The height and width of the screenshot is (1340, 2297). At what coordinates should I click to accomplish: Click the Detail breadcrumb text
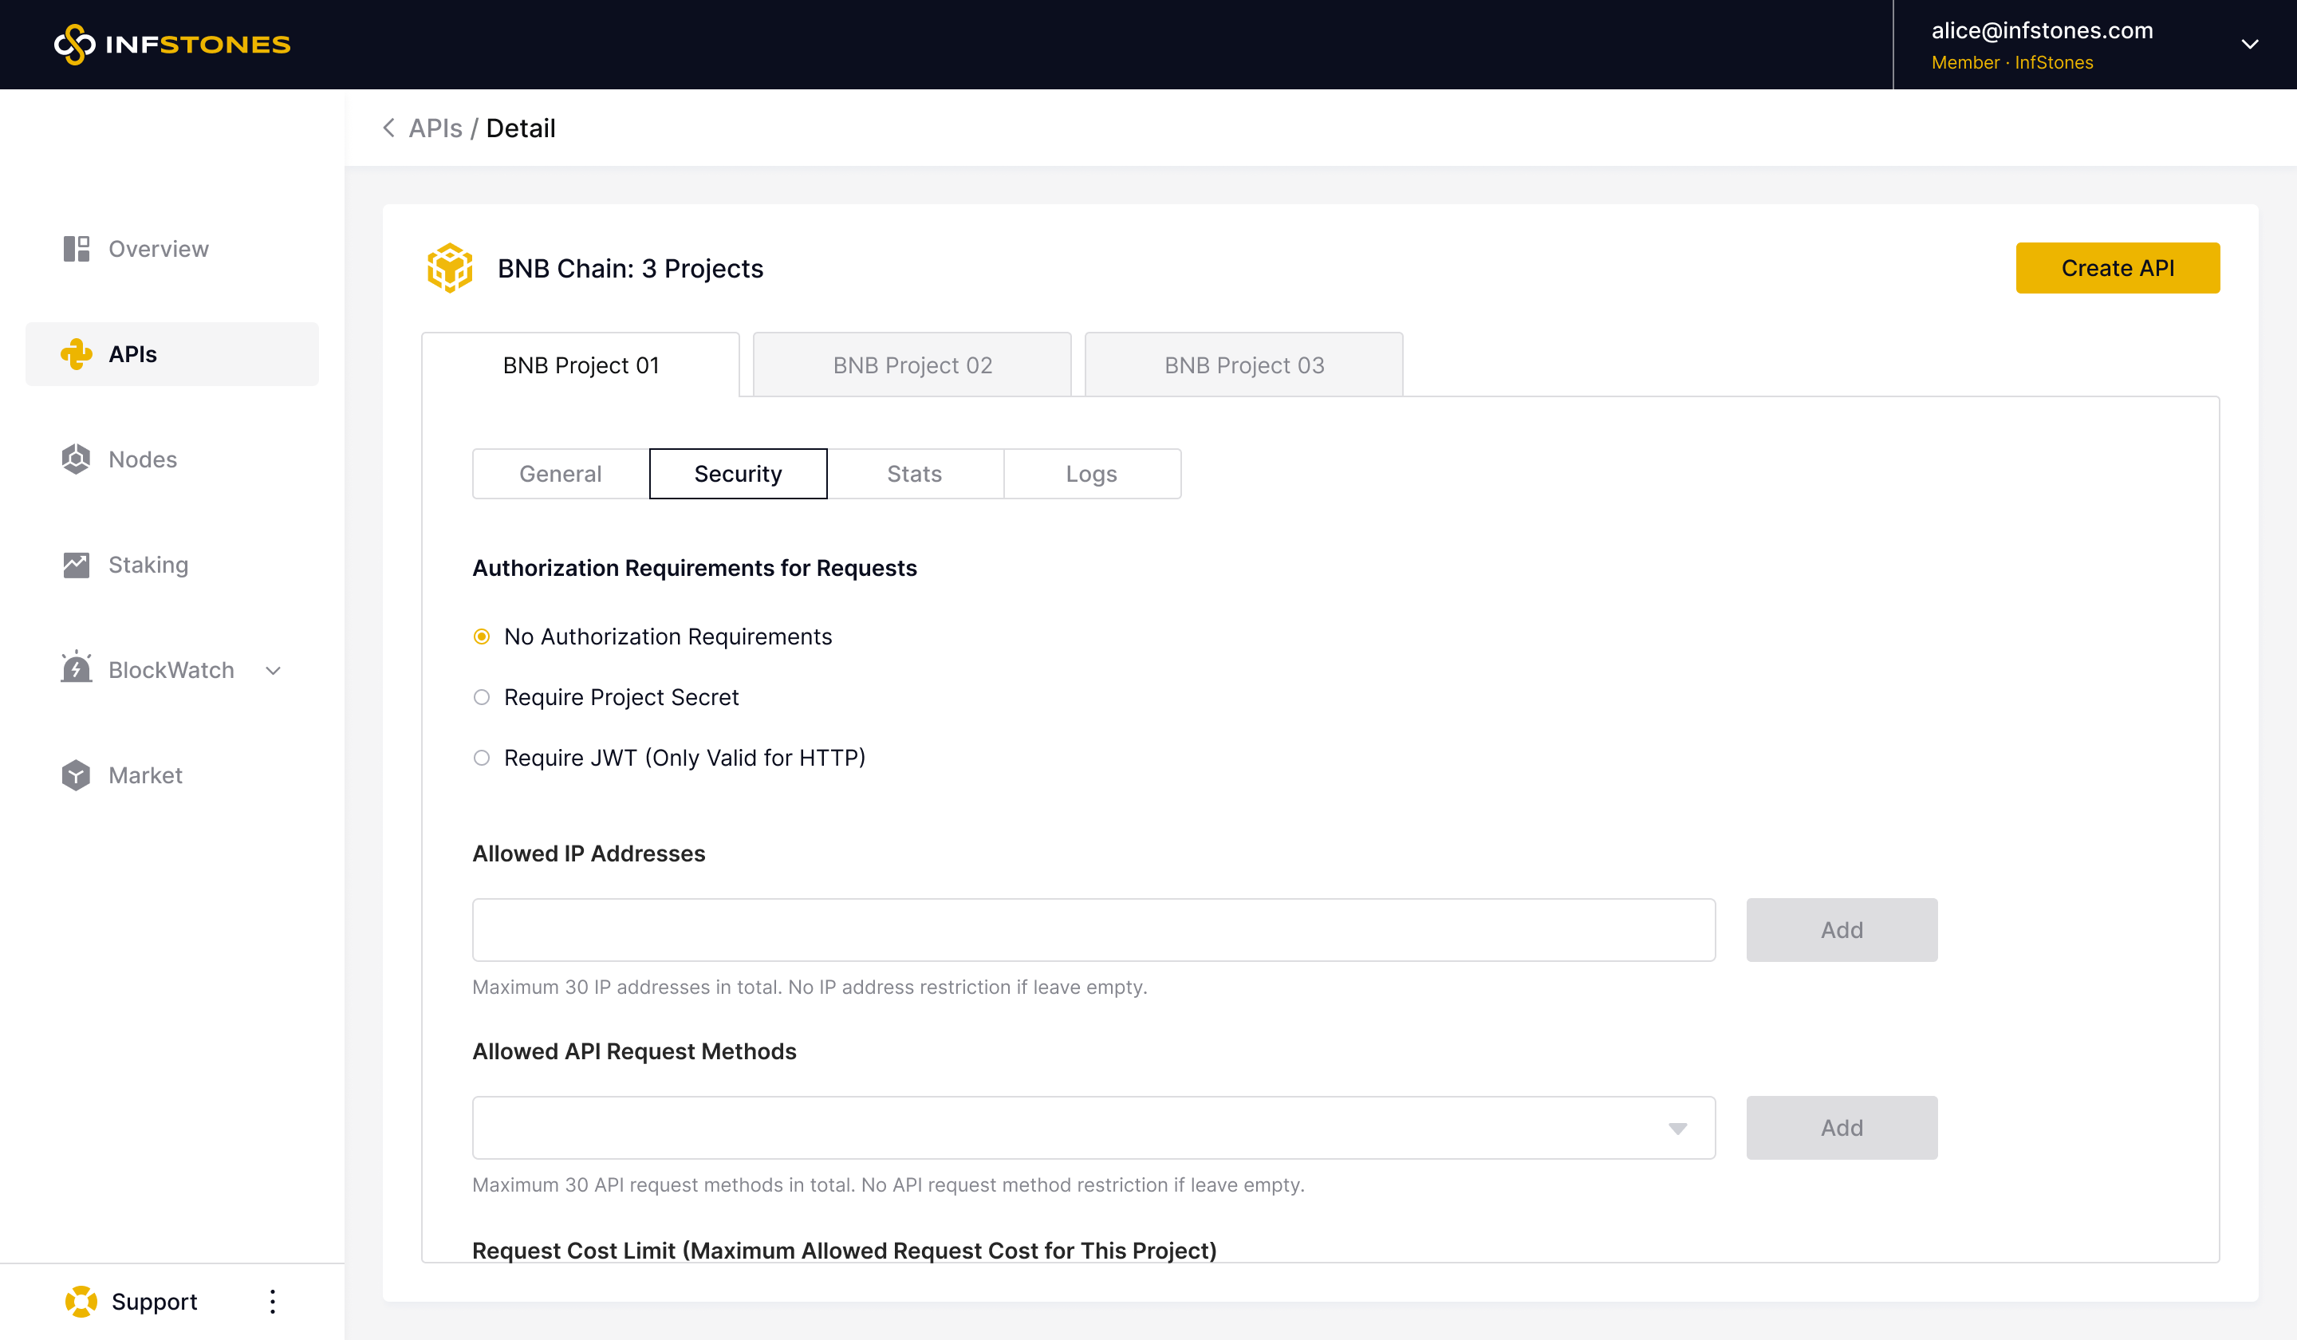[x=521, y=128]
